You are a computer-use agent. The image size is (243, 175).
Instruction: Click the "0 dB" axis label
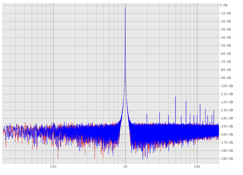[224, 5]
